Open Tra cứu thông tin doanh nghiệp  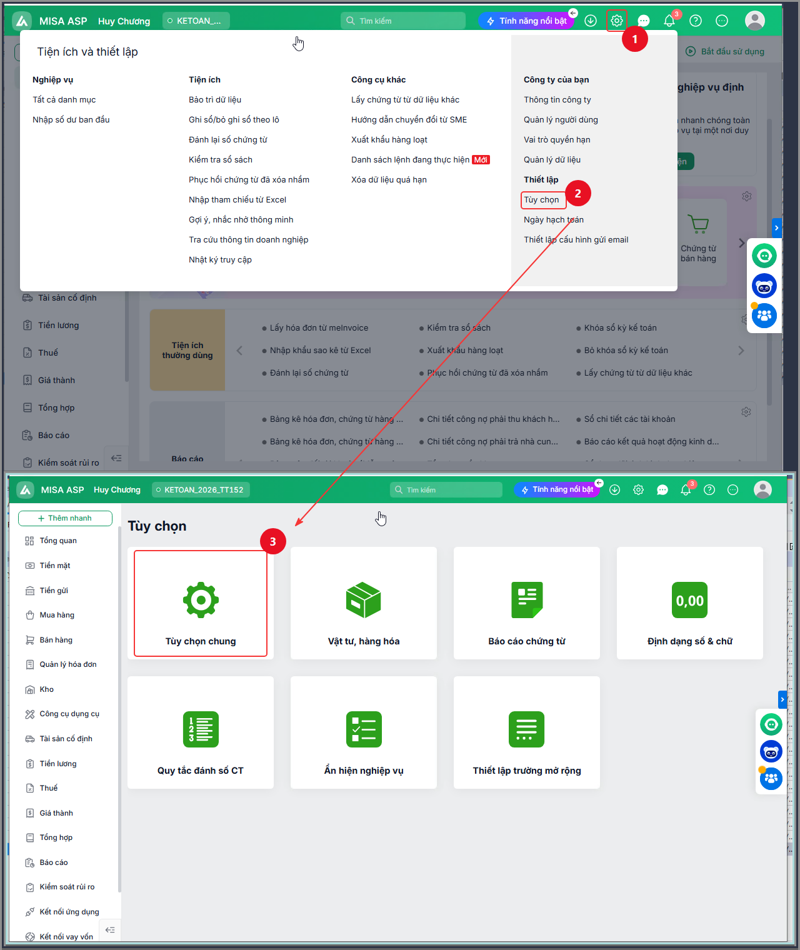pos(249,240)
